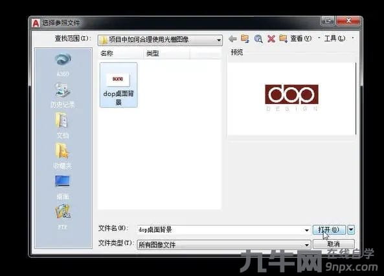Viewport: 384px width, 276px height.
Task: Click the red X delete icon
Action: pos(271,39)
